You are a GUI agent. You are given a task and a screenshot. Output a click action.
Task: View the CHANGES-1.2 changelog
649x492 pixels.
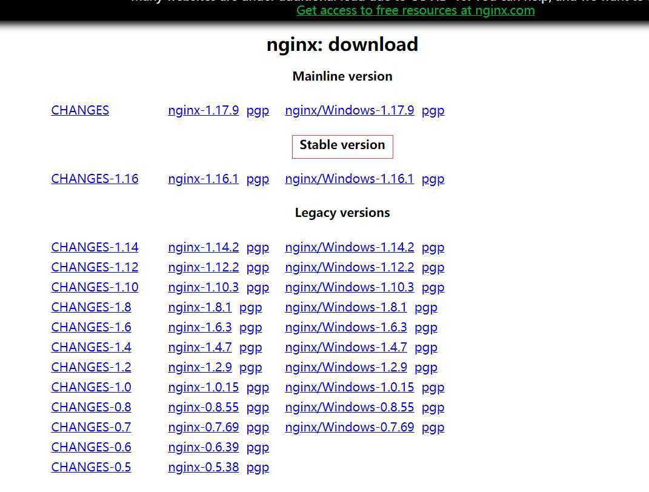(x=91, y=367)
